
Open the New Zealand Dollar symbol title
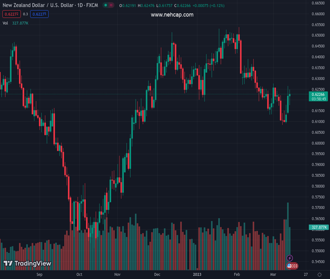point(49,6)
